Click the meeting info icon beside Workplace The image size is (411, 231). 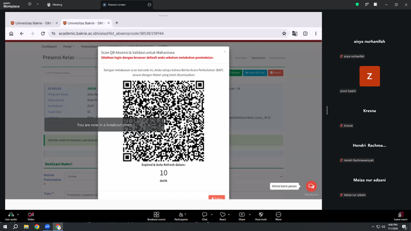click(x=30, y=4)
